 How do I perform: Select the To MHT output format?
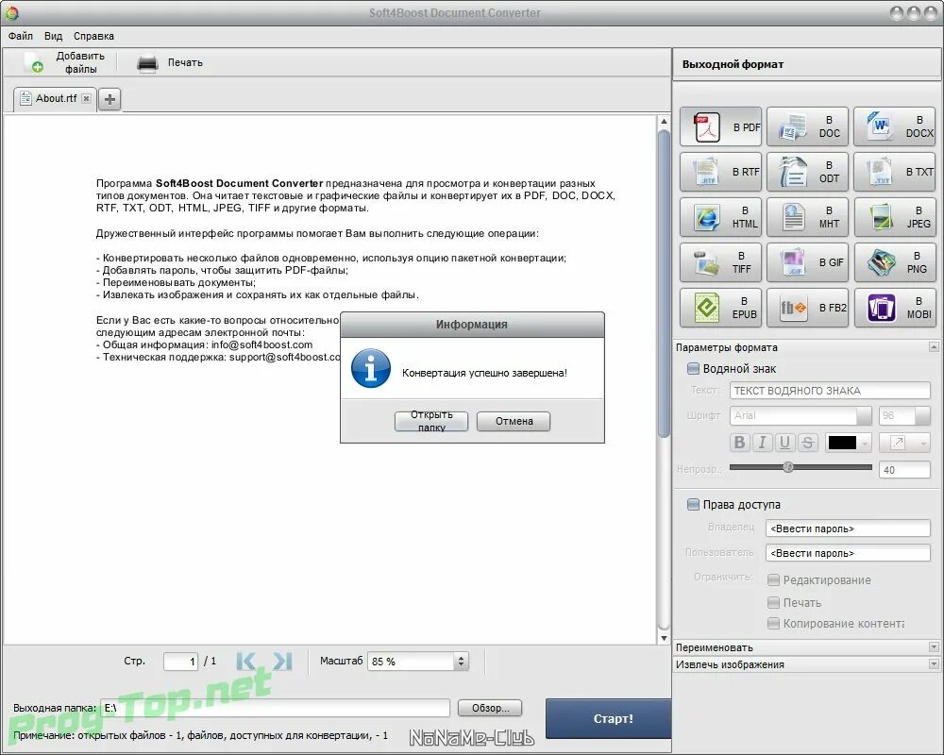click(807, 217)
